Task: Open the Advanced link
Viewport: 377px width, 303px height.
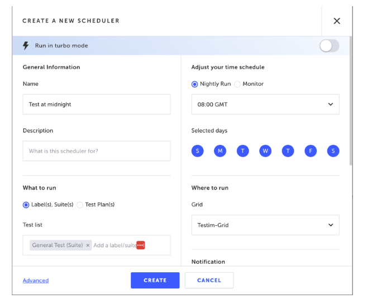Action: [x=36, y=281]
